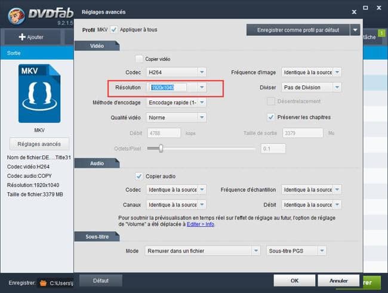Click the Débit kbps input field

click(164, 133)
